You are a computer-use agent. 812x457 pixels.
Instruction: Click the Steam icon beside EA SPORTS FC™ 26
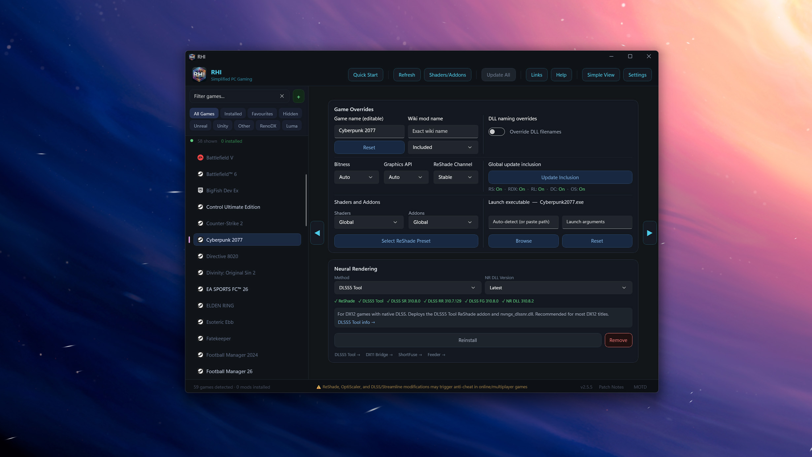200,289
